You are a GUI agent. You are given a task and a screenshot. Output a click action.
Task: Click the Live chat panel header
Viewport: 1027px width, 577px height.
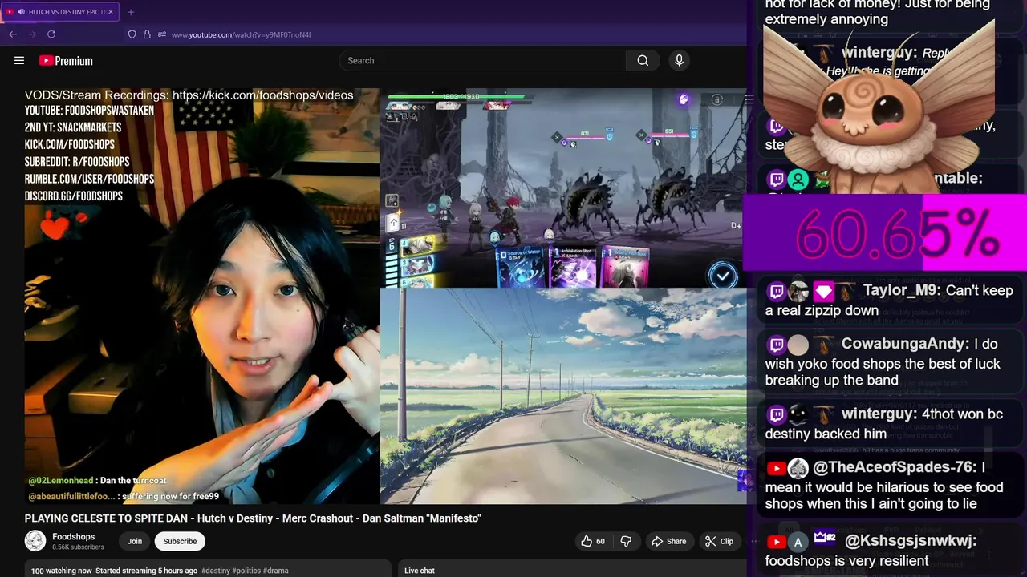pyautogui.click(x=420, y=571)
